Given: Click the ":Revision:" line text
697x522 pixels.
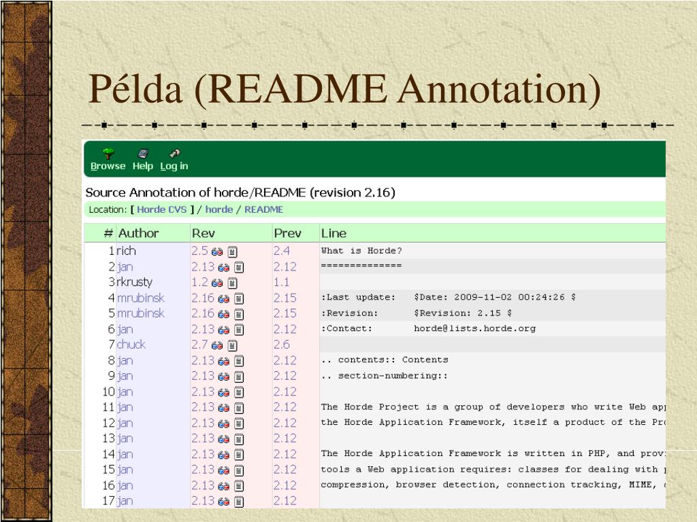Looking at the screenshot, I should pyautogui.click(x=349, y=313).
